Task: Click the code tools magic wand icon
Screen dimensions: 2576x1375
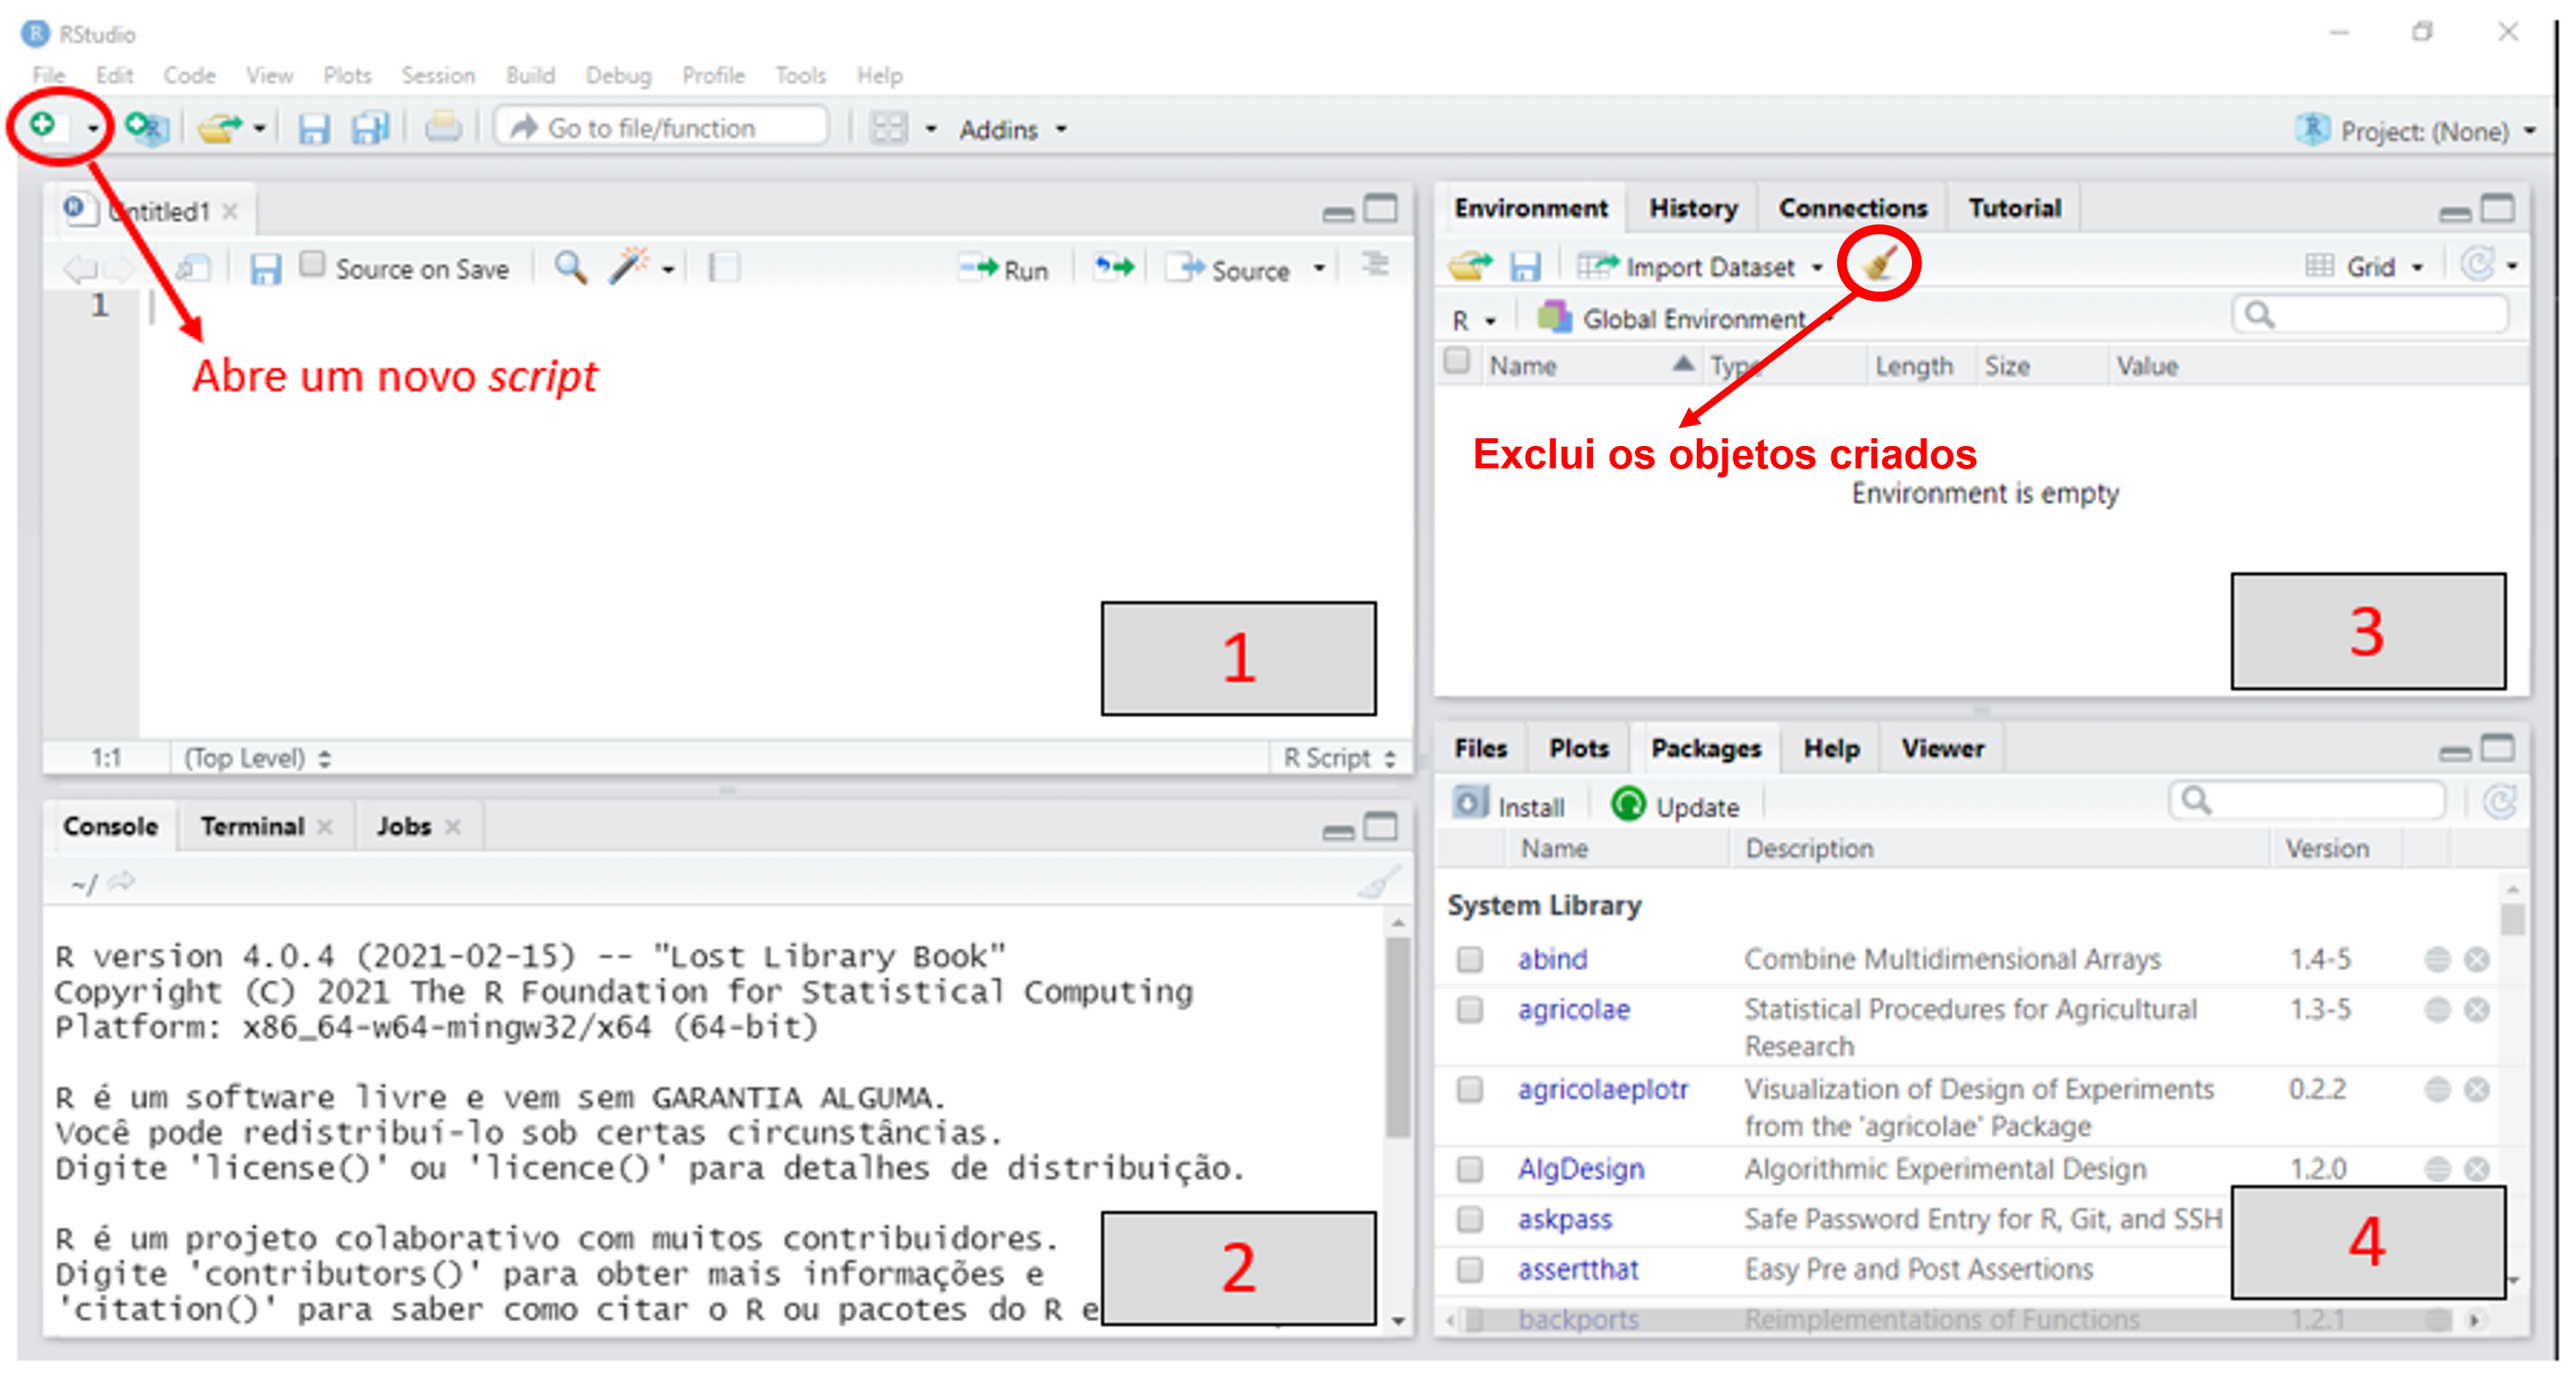Action: pos(629,266)
